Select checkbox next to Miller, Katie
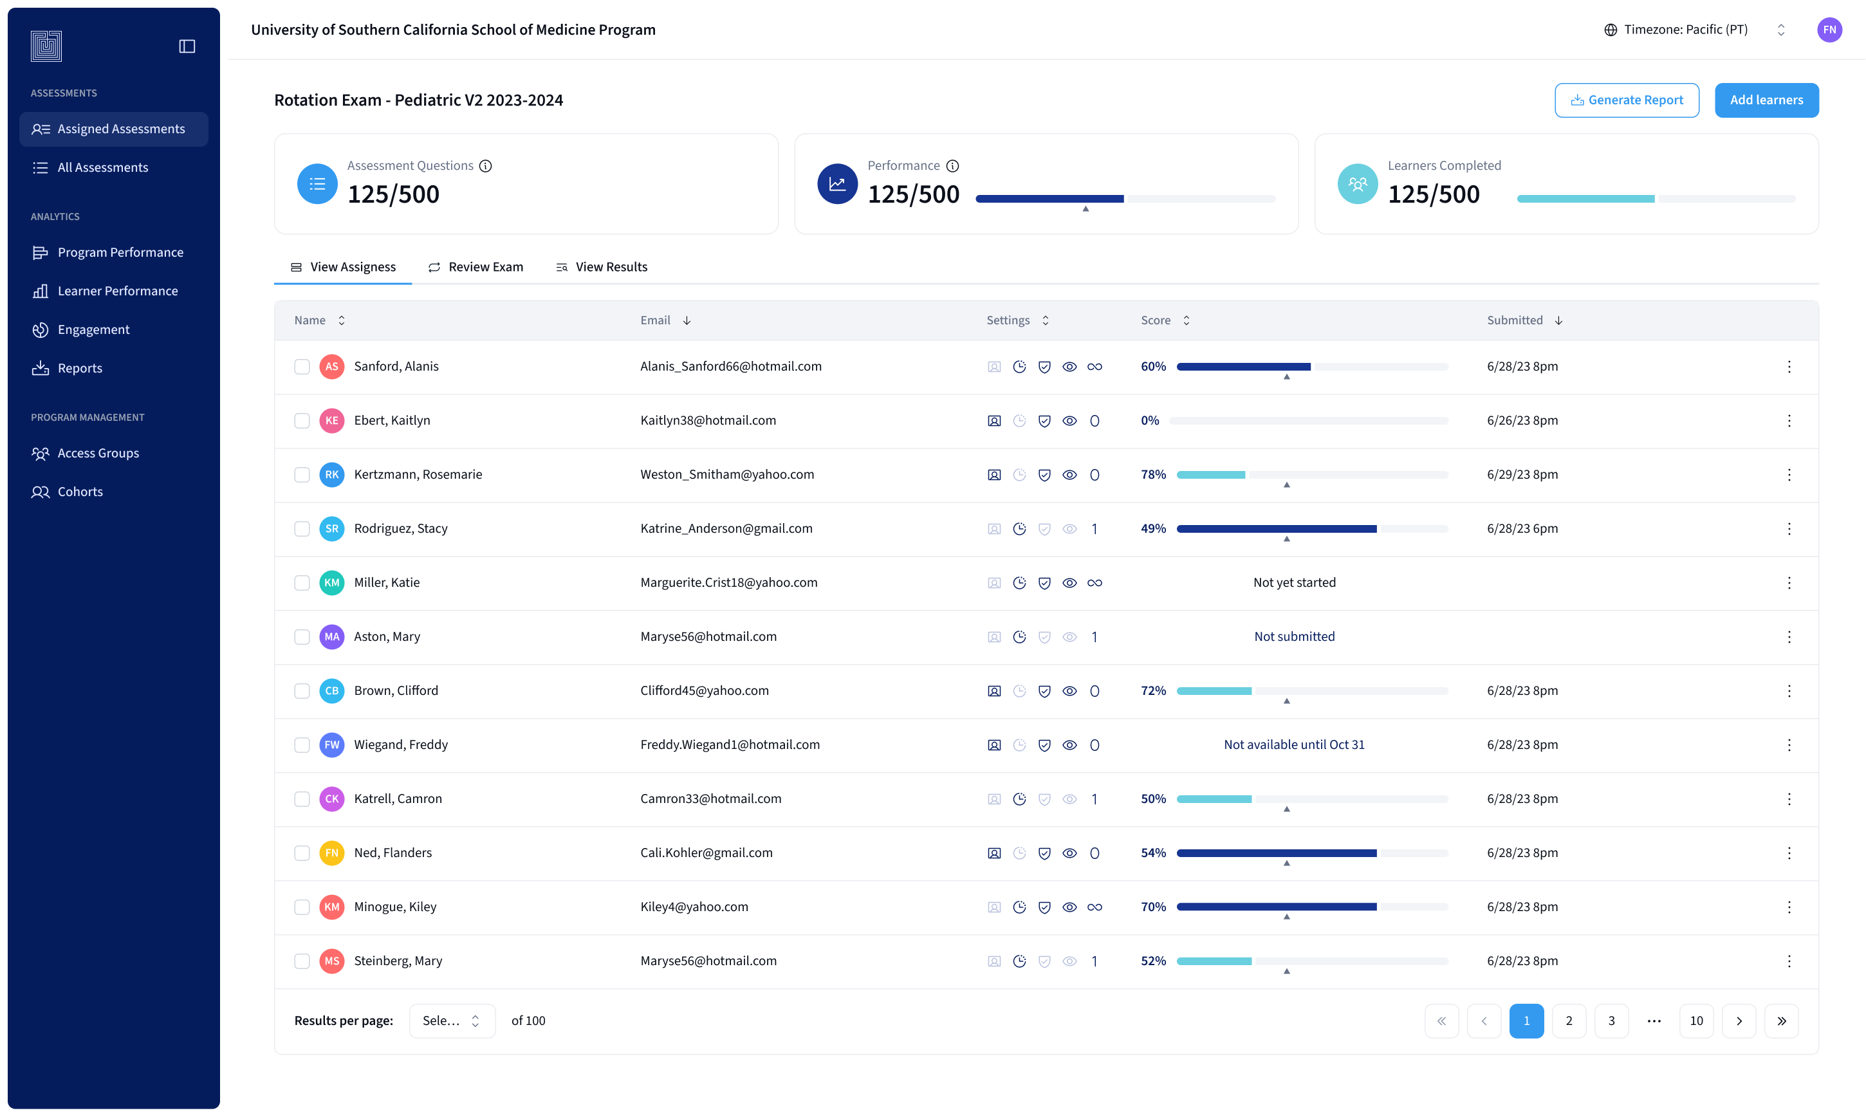Image resolution: width=1866 pixels, height=1117 pixels. pyautogui.click(x=302, y=582)
